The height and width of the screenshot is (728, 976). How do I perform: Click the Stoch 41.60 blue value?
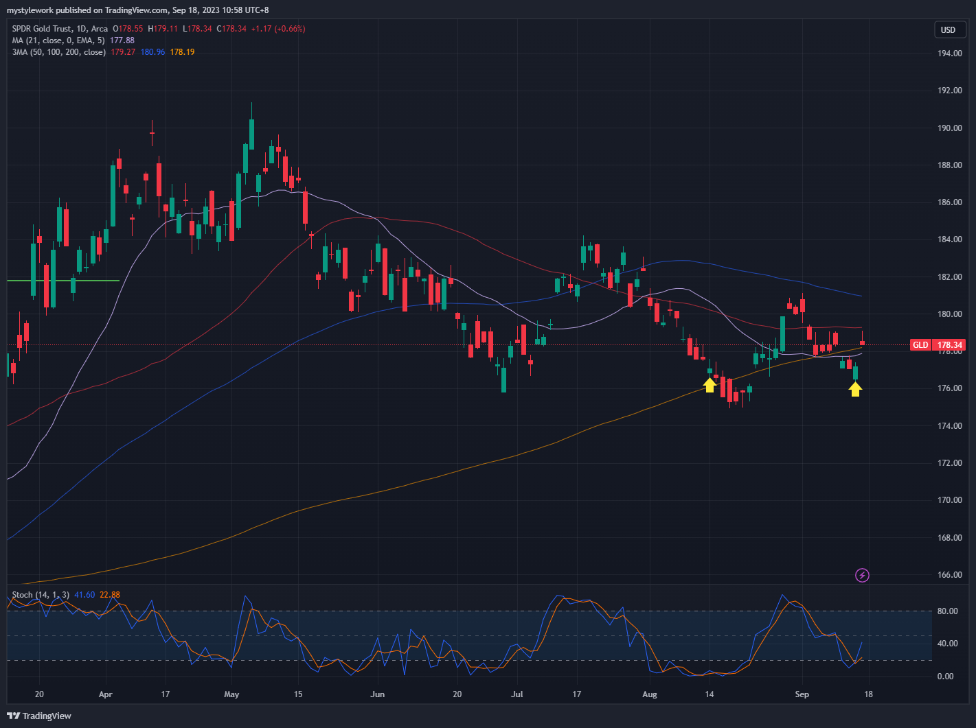pyautogui.click(x=84, y=595)
